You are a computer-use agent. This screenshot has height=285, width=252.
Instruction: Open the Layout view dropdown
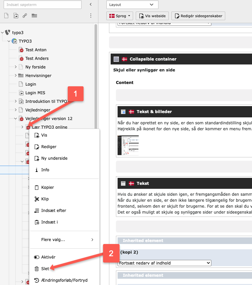[132, 5]
